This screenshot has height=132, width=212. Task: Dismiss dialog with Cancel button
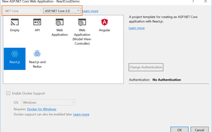(x=200, y=130)
